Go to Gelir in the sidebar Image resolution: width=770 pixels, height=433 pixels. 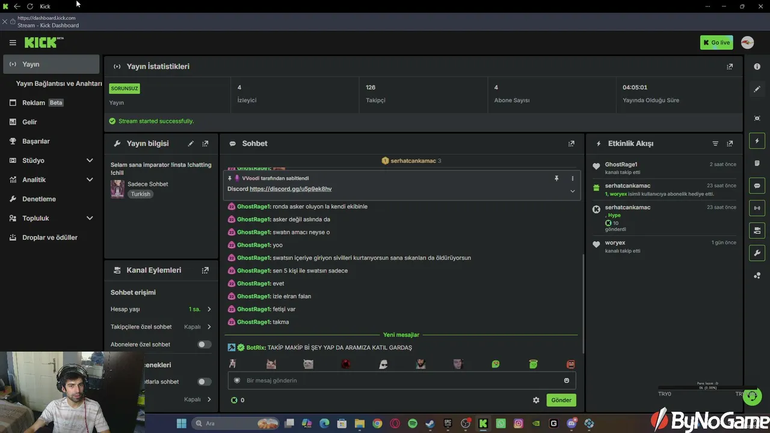coord(51,122)
